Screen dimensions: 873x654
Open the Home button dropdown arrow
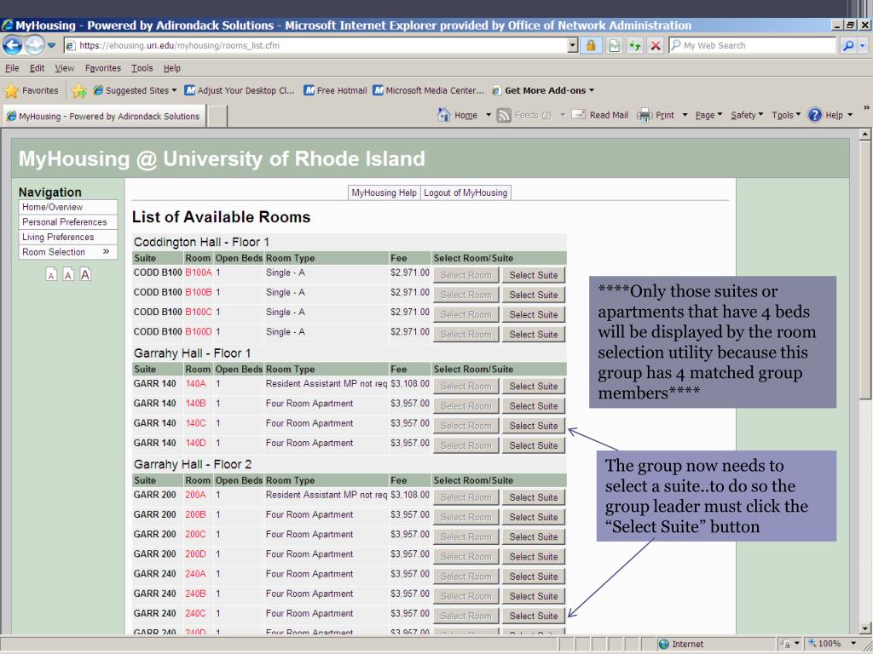click(489, 115)
